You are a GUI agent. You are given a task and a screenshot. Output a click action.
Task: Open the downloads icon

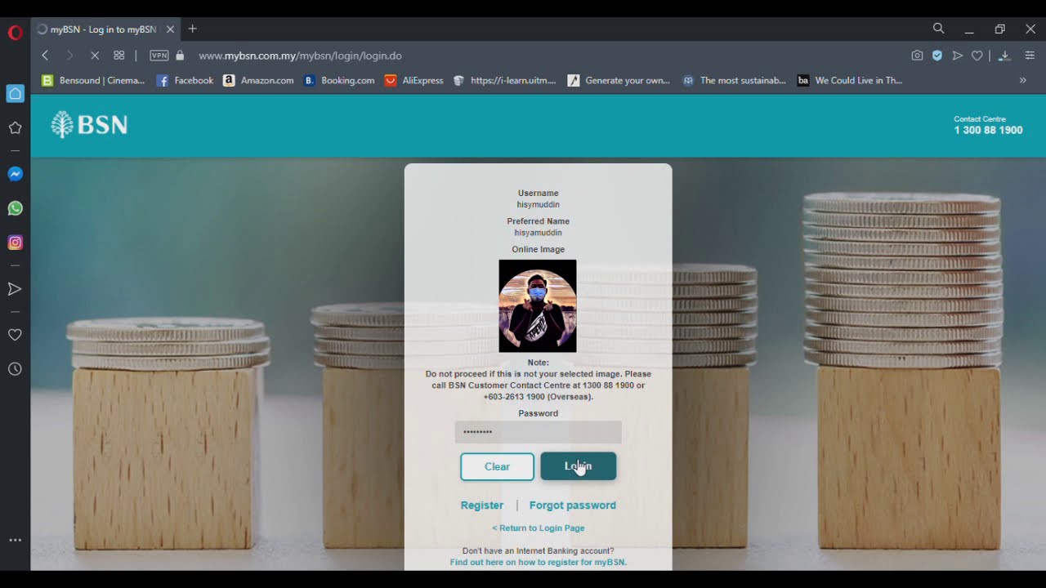(1004, 56)
